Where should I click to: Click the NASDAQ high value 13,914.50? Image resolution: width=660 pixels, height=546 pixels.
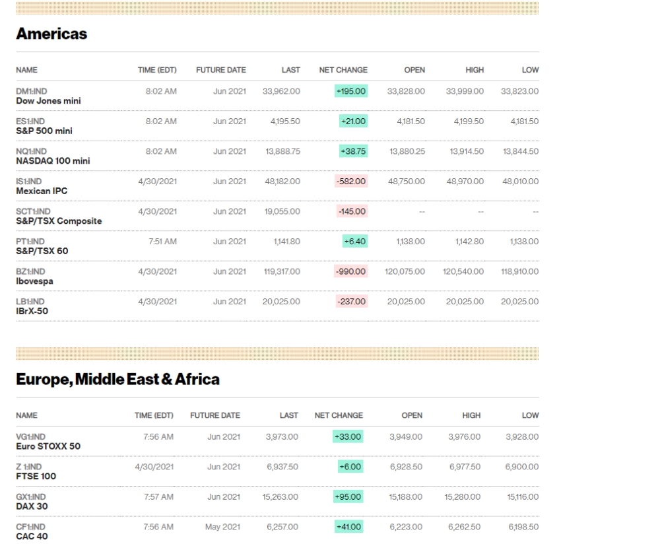click(467, 152)
